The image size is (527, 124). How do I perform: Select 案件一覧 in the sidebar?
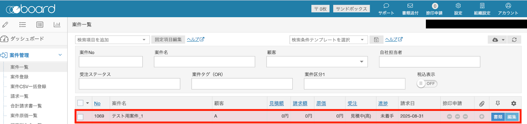(19, 67)
